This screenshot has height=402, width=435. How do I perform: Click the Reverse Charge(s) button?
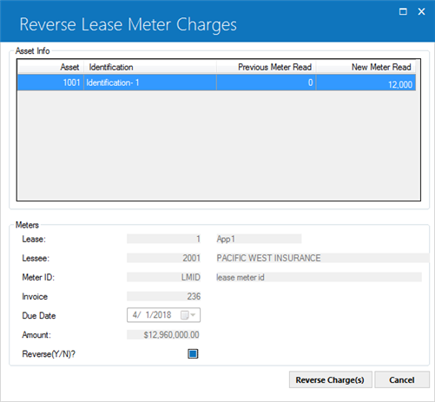[x=330, y=379]
